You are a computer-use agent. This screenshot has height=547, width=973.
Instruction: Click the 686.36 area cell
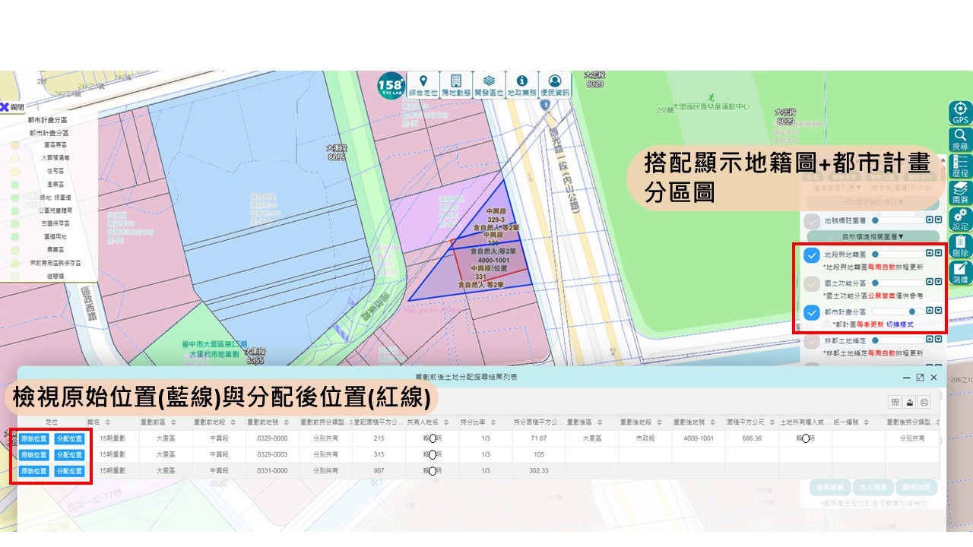751,438
